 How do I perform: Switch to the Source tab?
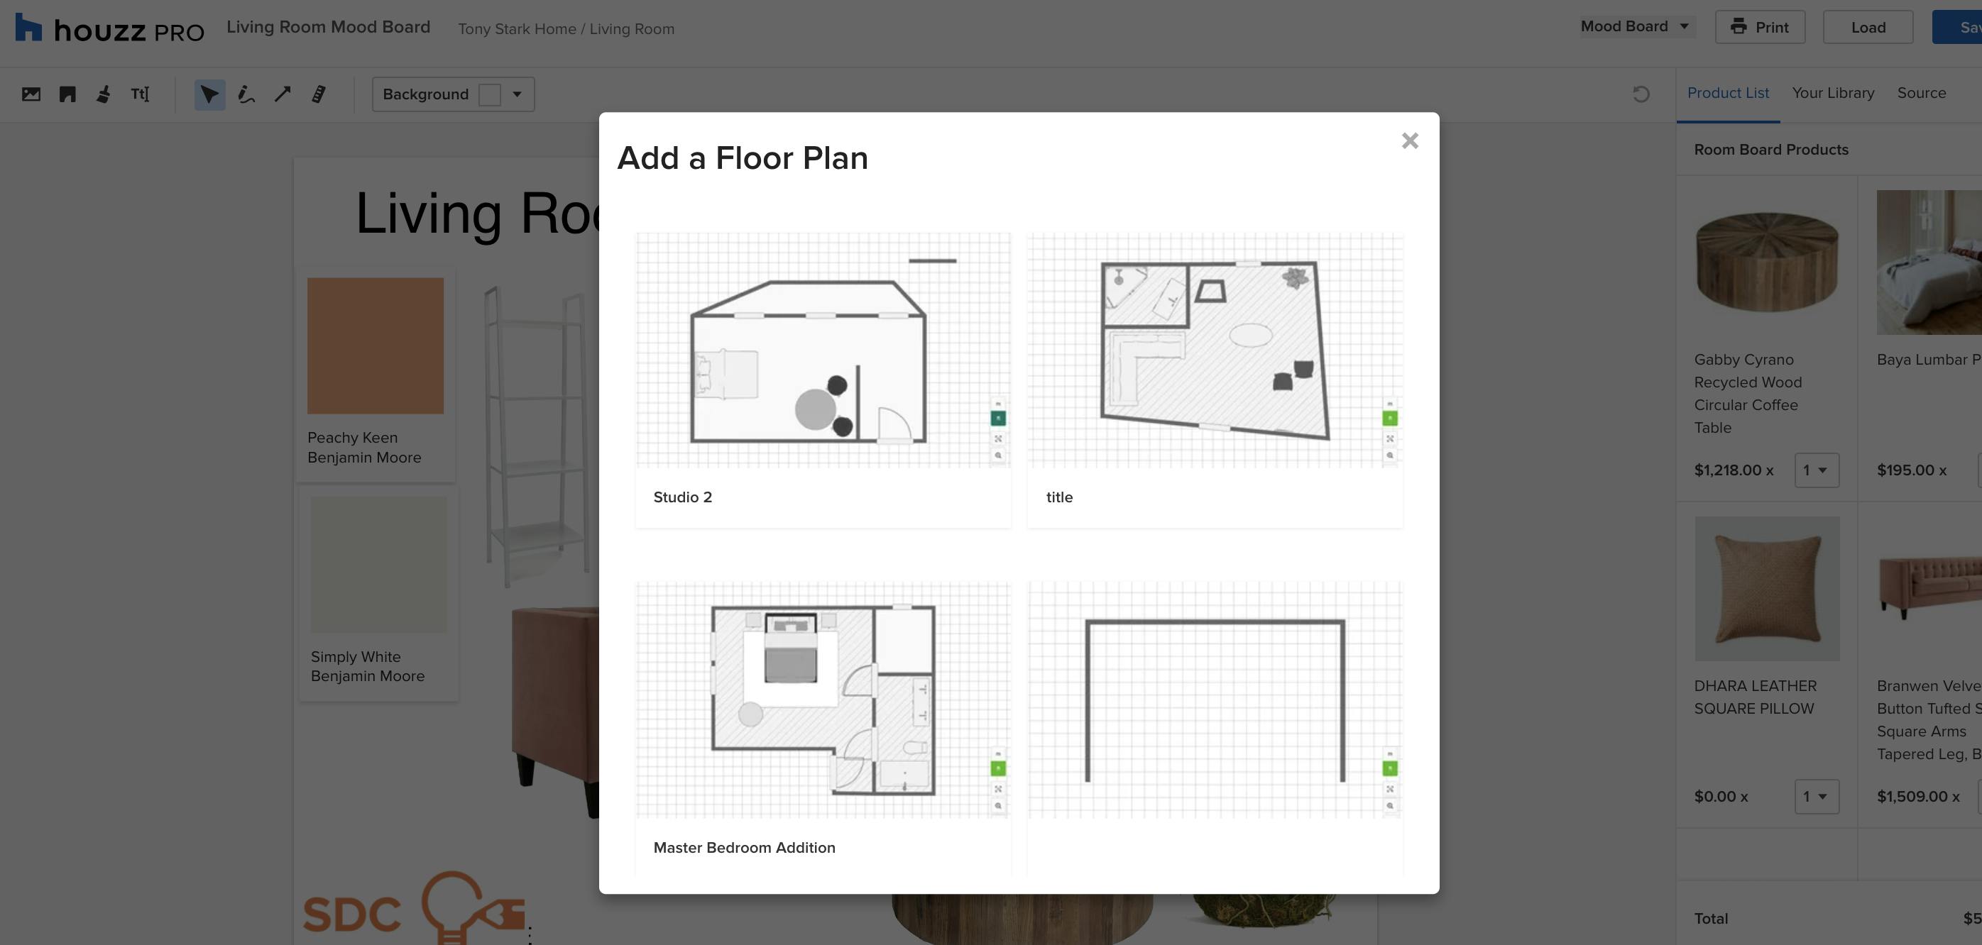point(1921,93)
